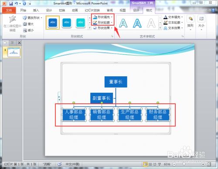This screenshot has height=169, width=218.
Task: Select the 副董事长 box
Action: pyautogui.click(x=102, y=98)
